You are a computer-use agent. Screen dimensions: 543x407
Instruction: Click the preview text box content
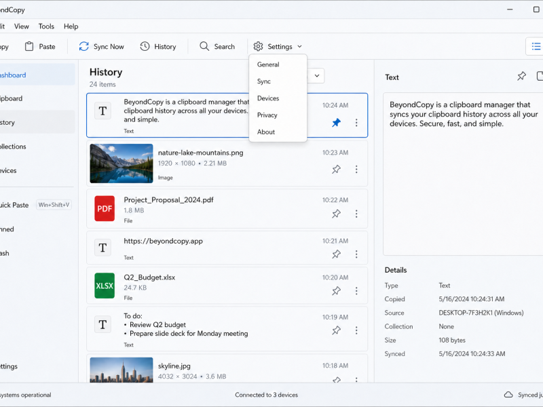point(464,114)
